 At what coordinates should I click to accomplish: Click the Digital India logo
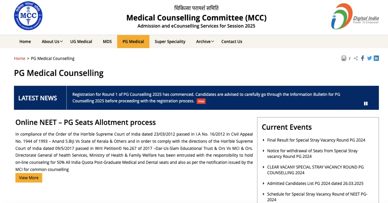coord(355,16)
